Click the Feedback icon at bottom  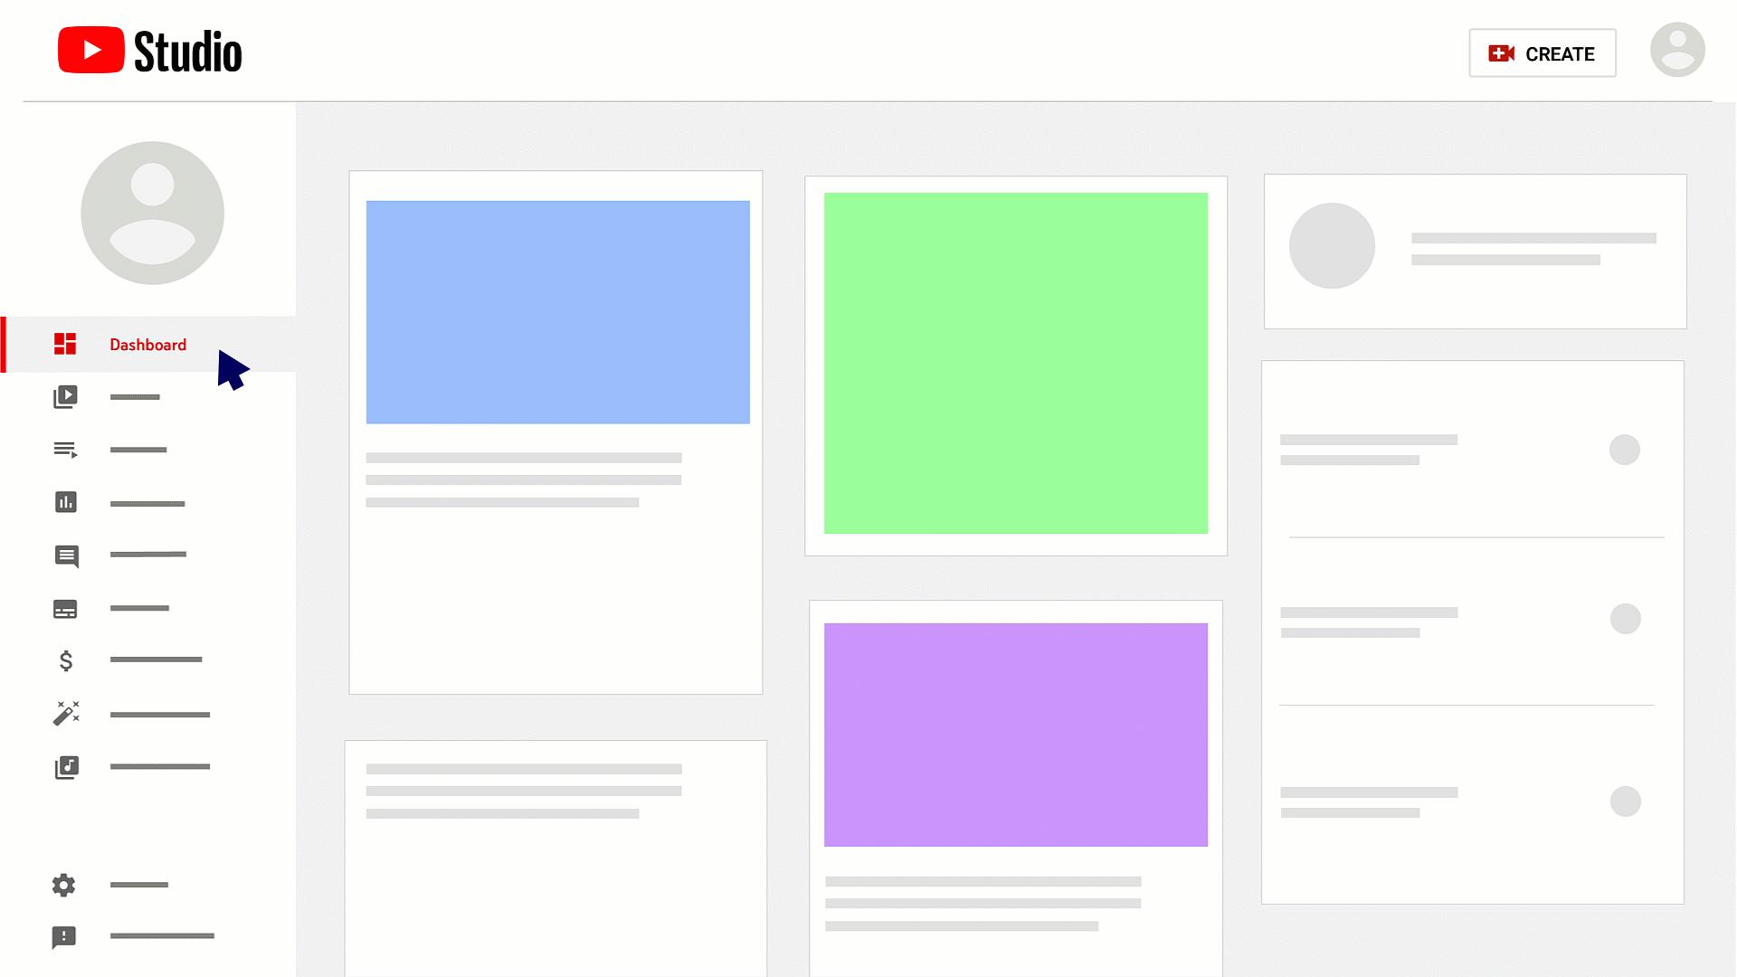pyautogui.click(x=63, y=937)
